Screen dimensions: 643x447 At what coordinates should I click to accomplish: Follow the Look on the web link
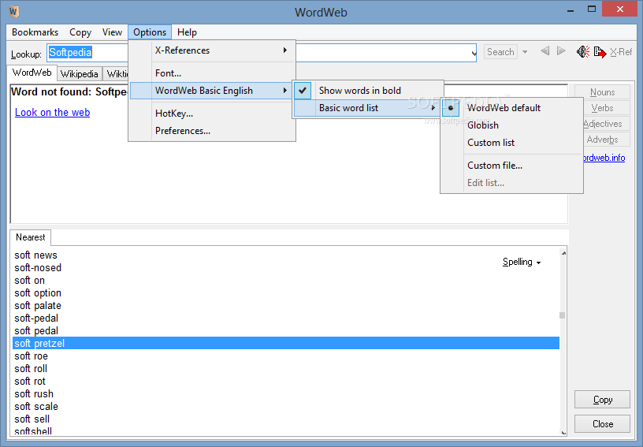pyautogui.click(x=53, y=113)
